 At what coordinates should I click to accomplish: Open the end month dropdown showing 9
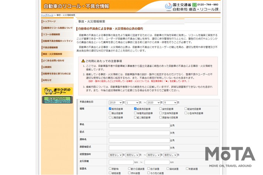click(170, 102)
